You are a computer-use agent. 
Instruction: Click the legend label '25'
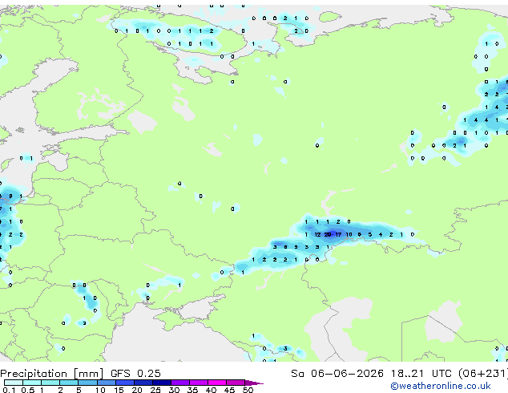pyautogui.click(x=155, y=390)
